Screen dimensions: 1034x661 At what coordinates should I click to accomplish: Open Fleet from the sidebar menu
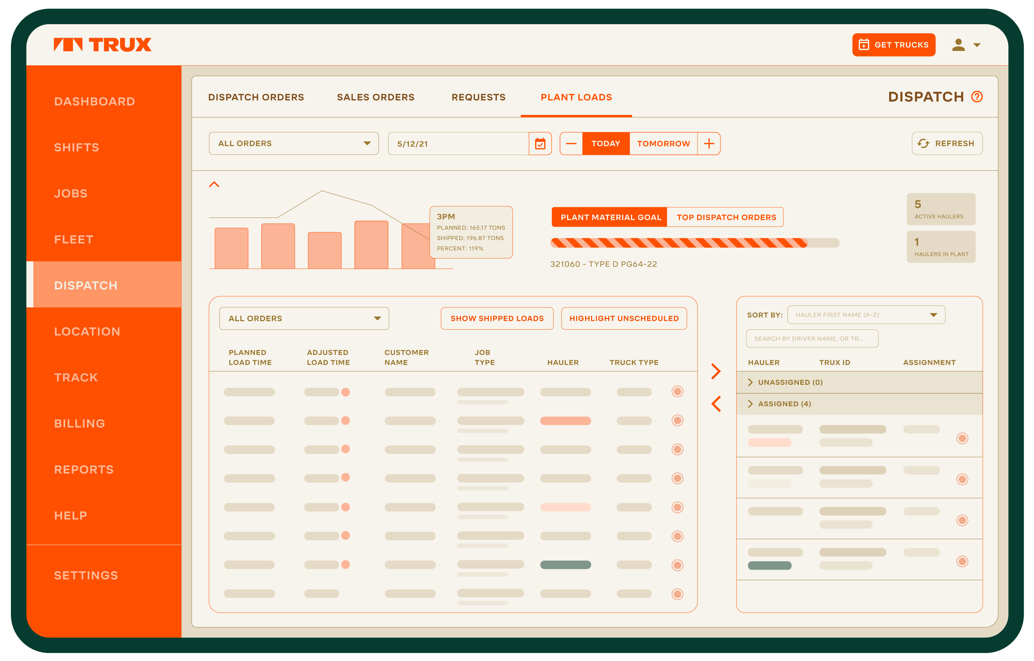(x=74, y=240)
